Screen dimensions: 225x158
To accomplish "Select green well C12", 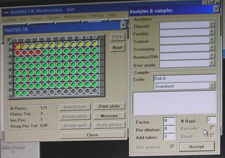I will (95, 57).
